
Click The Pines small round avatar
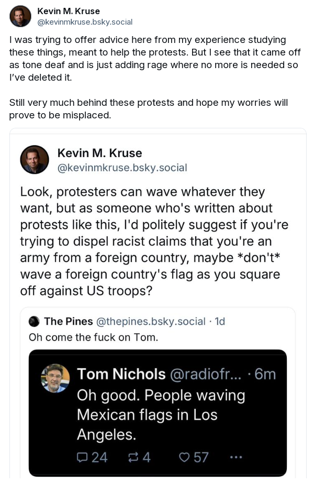click(x=35, y=321)
